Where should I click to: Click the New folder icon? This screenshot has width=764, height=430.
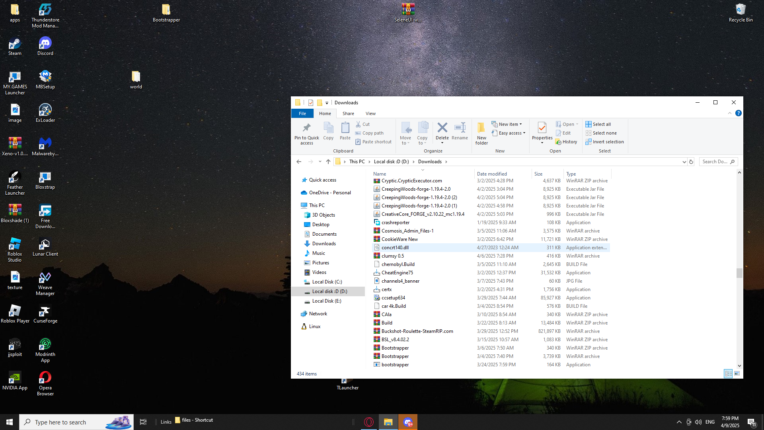coord(481,128)
